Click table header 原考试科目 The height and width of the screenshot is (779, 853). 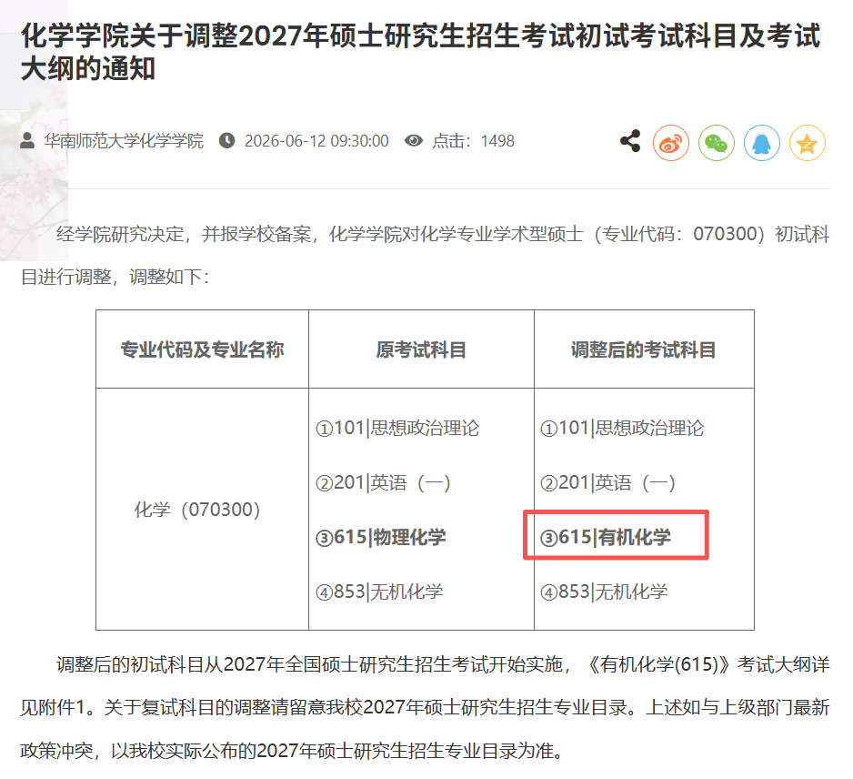click(421, 349)
